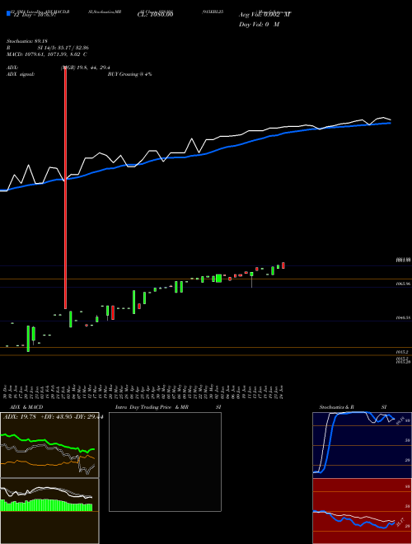Click the ADX indicator chart thumbnail

(49, 445)
